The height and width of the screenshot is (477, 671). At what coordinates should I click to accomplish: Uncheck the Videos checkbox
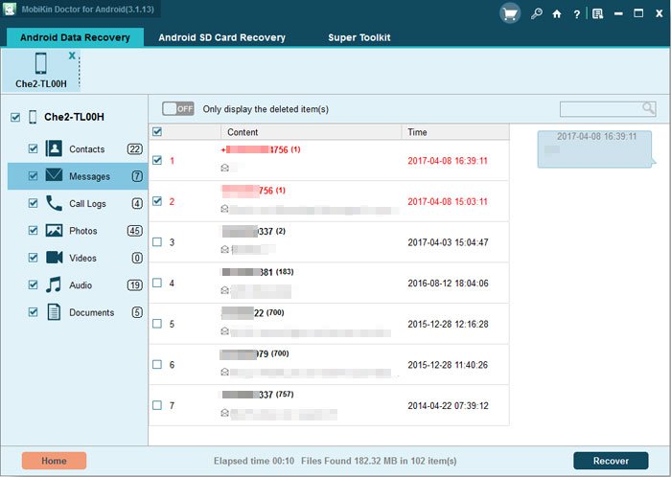[33, 258]
